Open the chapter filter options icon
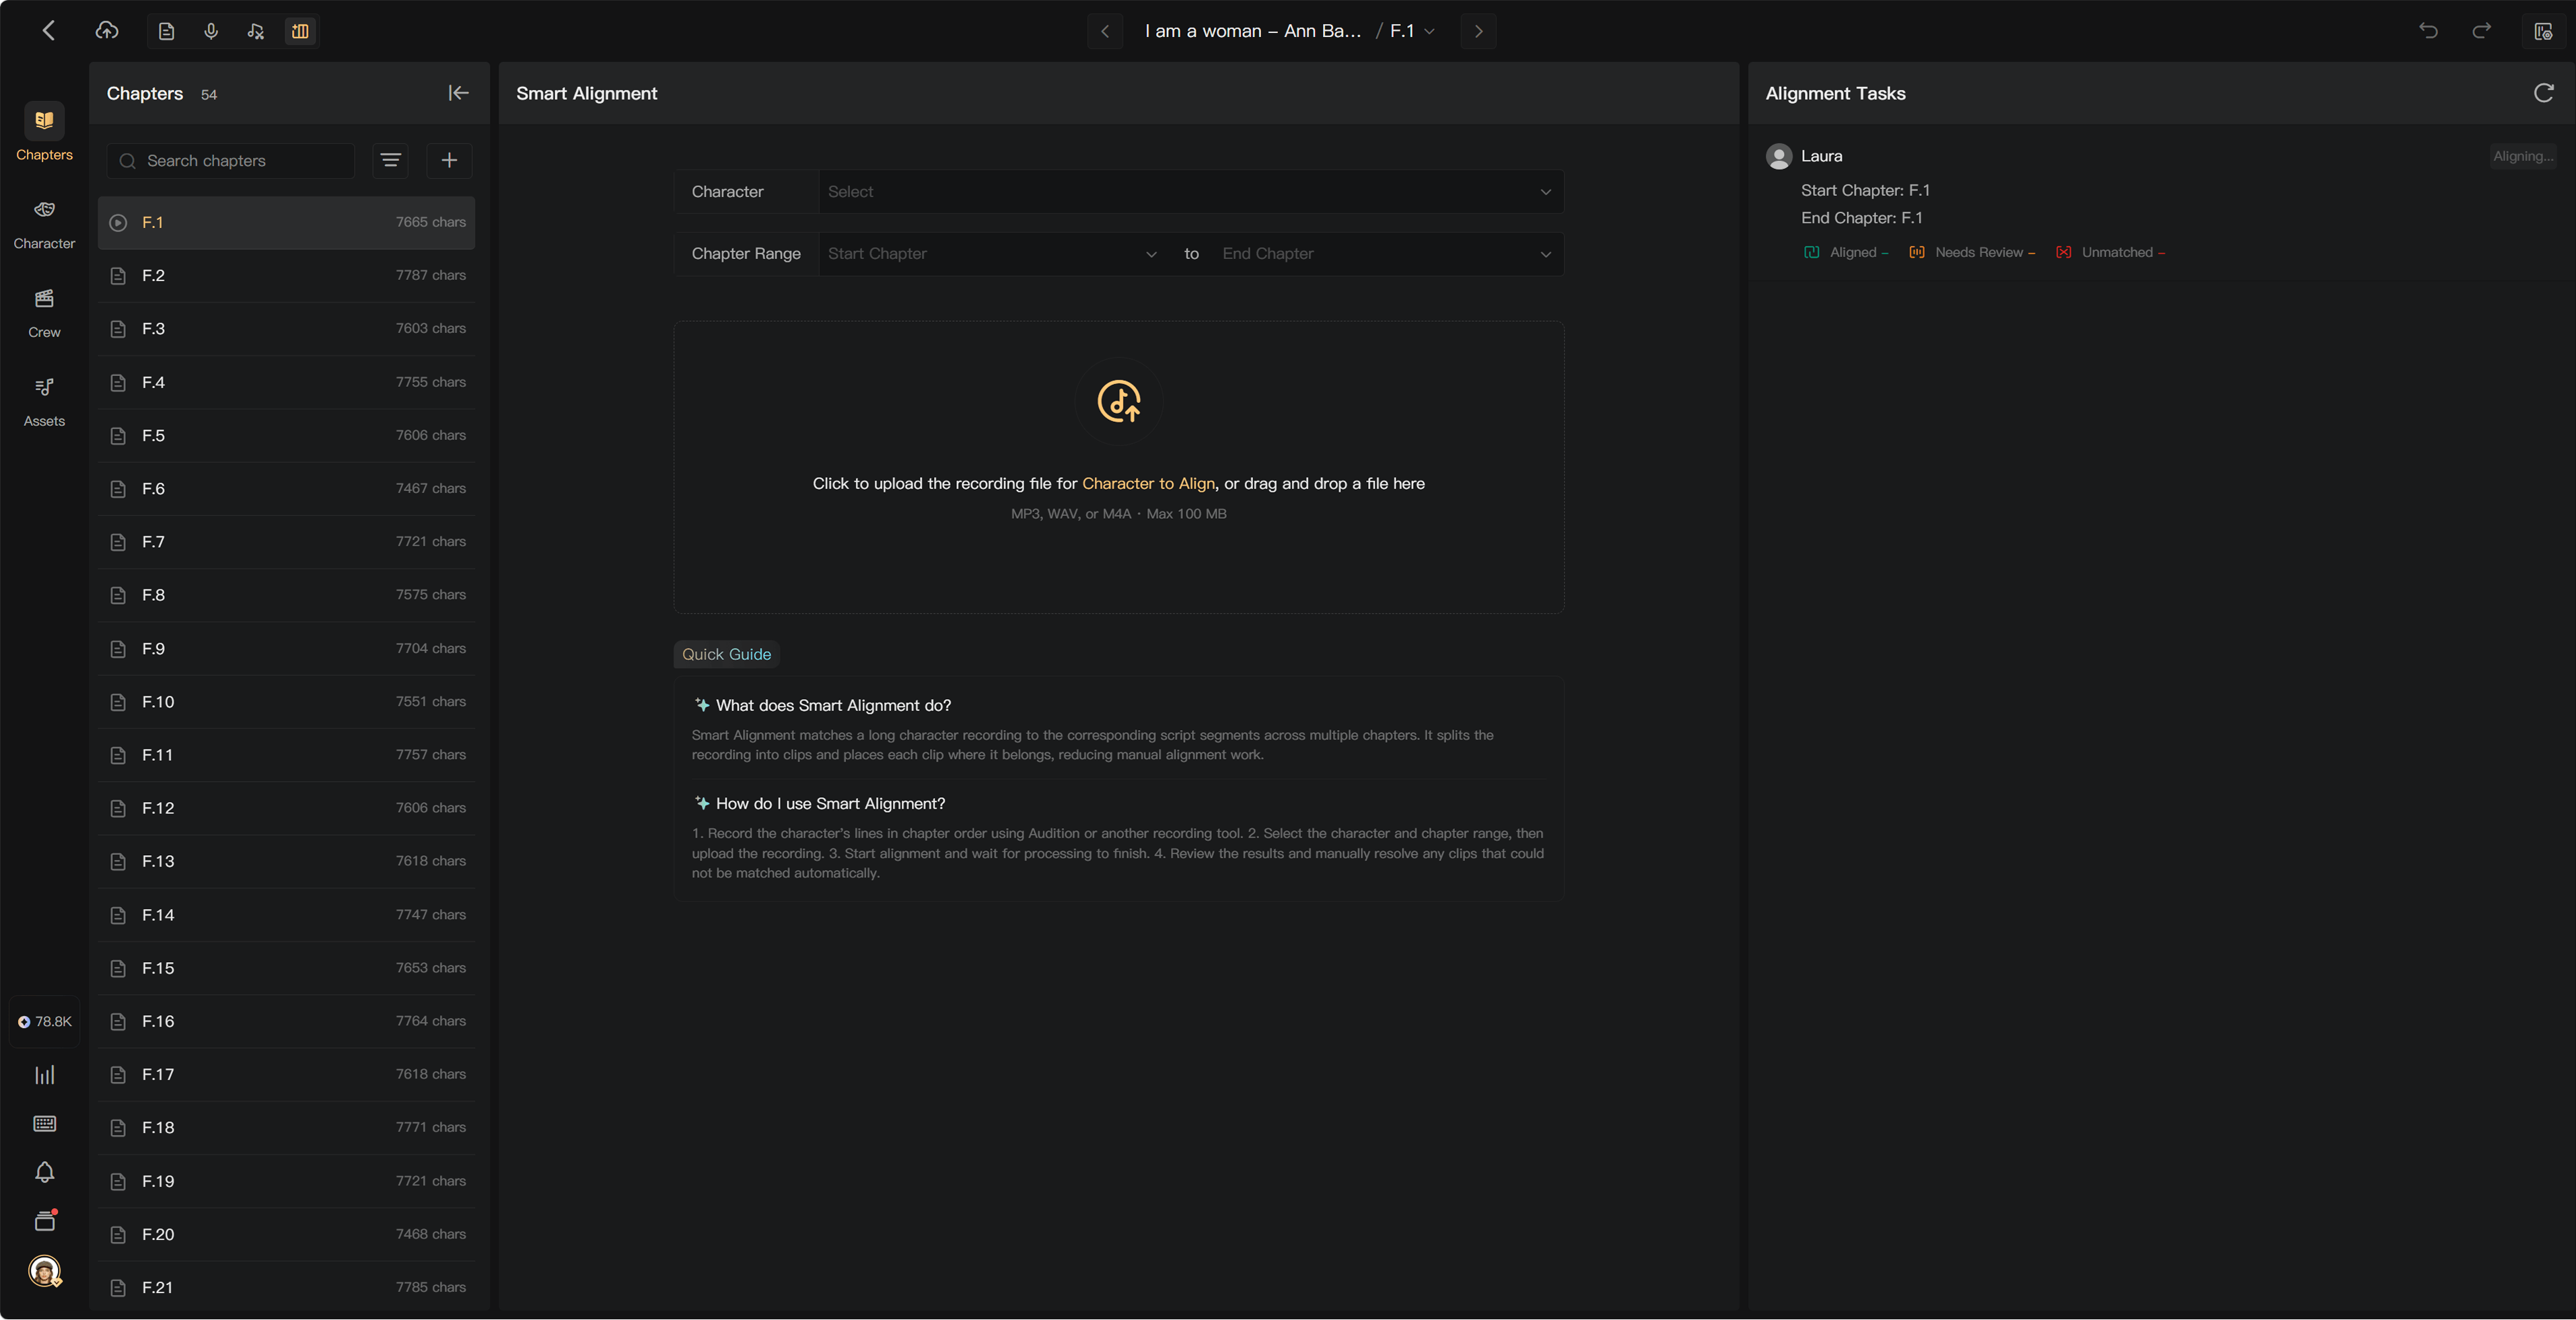Screen dimensions: 2576x1320 pyautogui.click(x=390, y=161)
